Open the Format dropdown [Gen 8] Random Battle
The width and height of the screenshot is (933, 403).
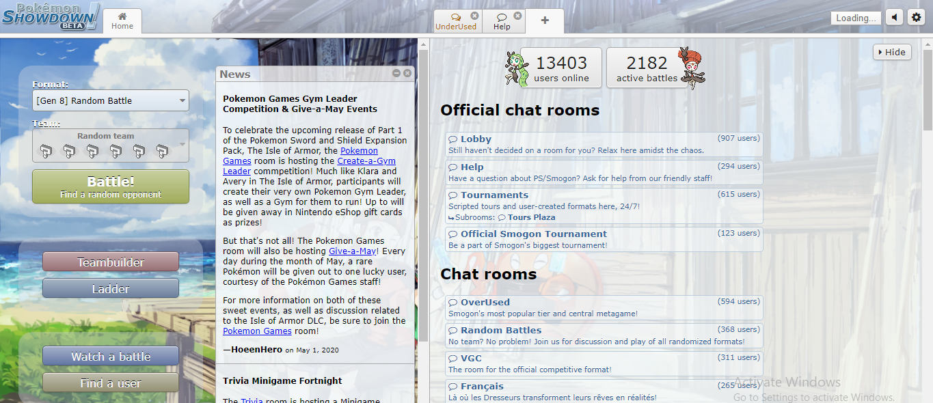pos(111,100)
